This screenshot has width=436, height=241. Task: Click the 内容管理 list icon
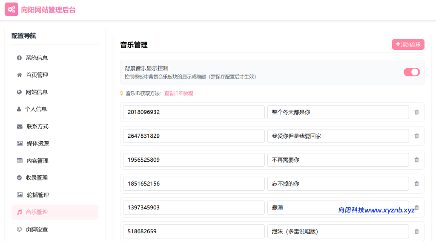[20, 160]
